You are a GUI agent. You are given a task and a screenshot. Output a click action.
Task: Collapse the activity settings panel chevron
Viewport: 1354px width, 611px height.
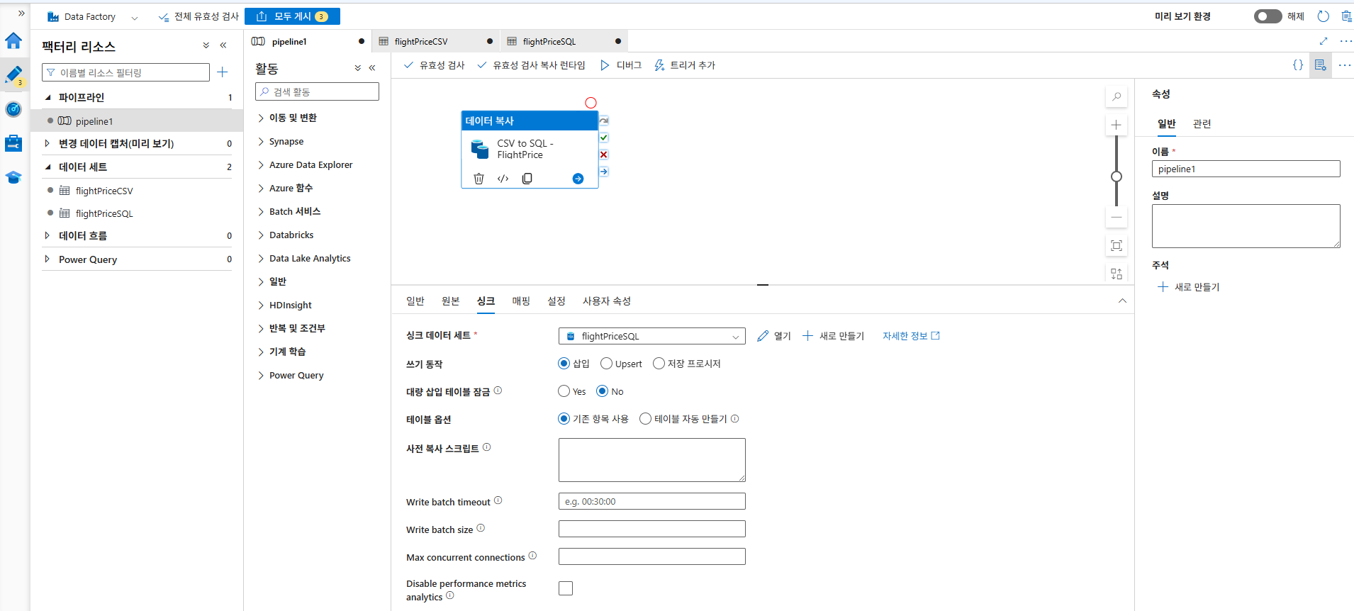(1122, 301)
